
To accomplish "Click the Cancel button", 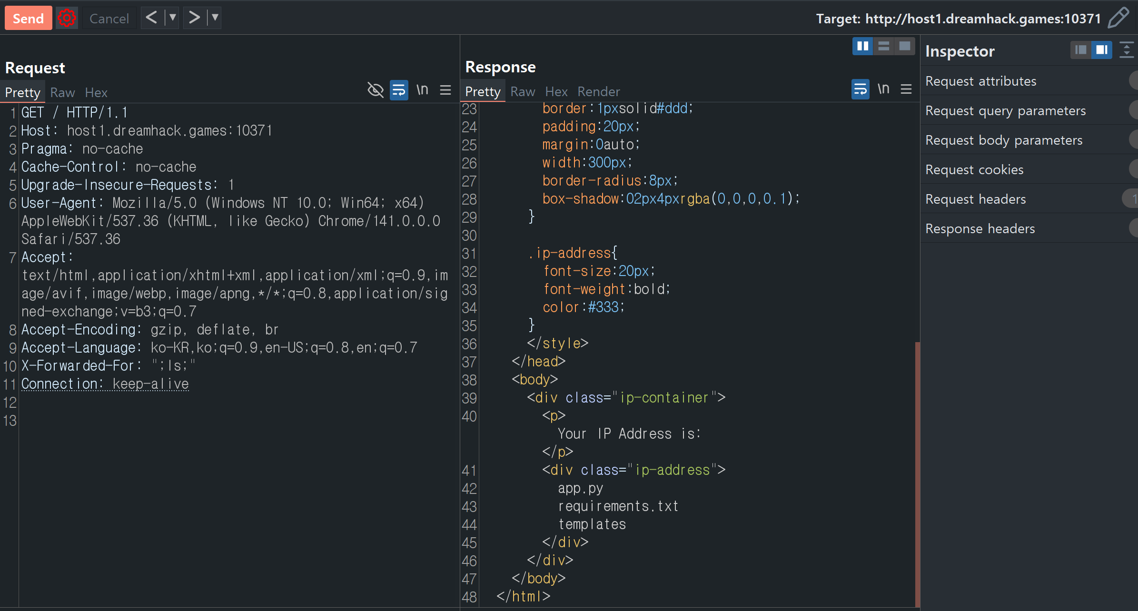I will click(109, 18).
